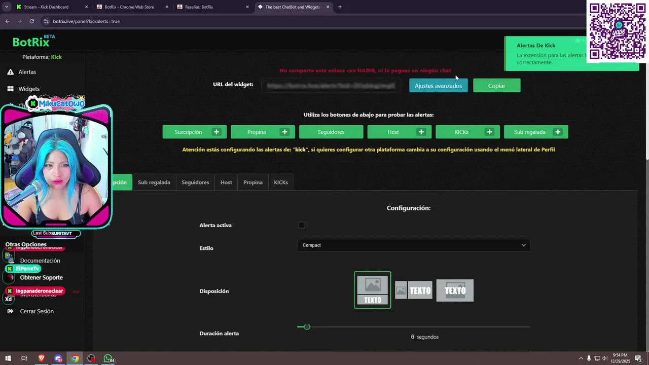Close the Kick Dashboard browser tab
The image size is (649, 365).
point(86,7)
